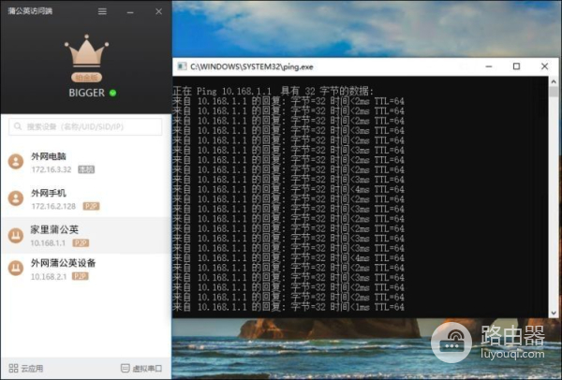562x380 pixels.
Task: Click the 外网电脑 user avatar icon
Action: coord(16,162)
